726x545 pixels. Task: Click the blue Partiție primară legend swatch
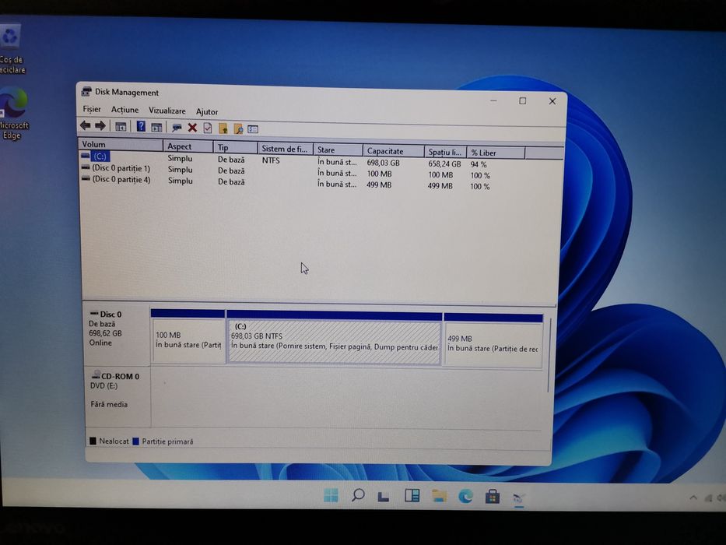coord(136,441)
